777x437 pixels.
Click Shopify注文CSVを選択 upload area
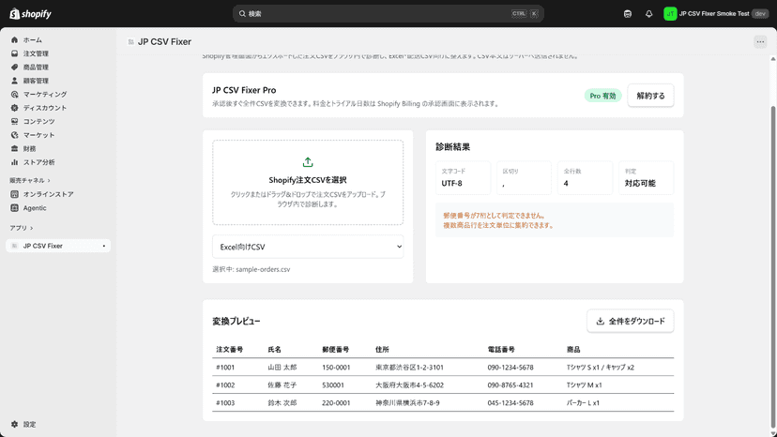coord(308,182)
